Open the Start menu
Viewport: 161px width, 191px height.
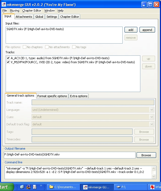tap(6, 187)
